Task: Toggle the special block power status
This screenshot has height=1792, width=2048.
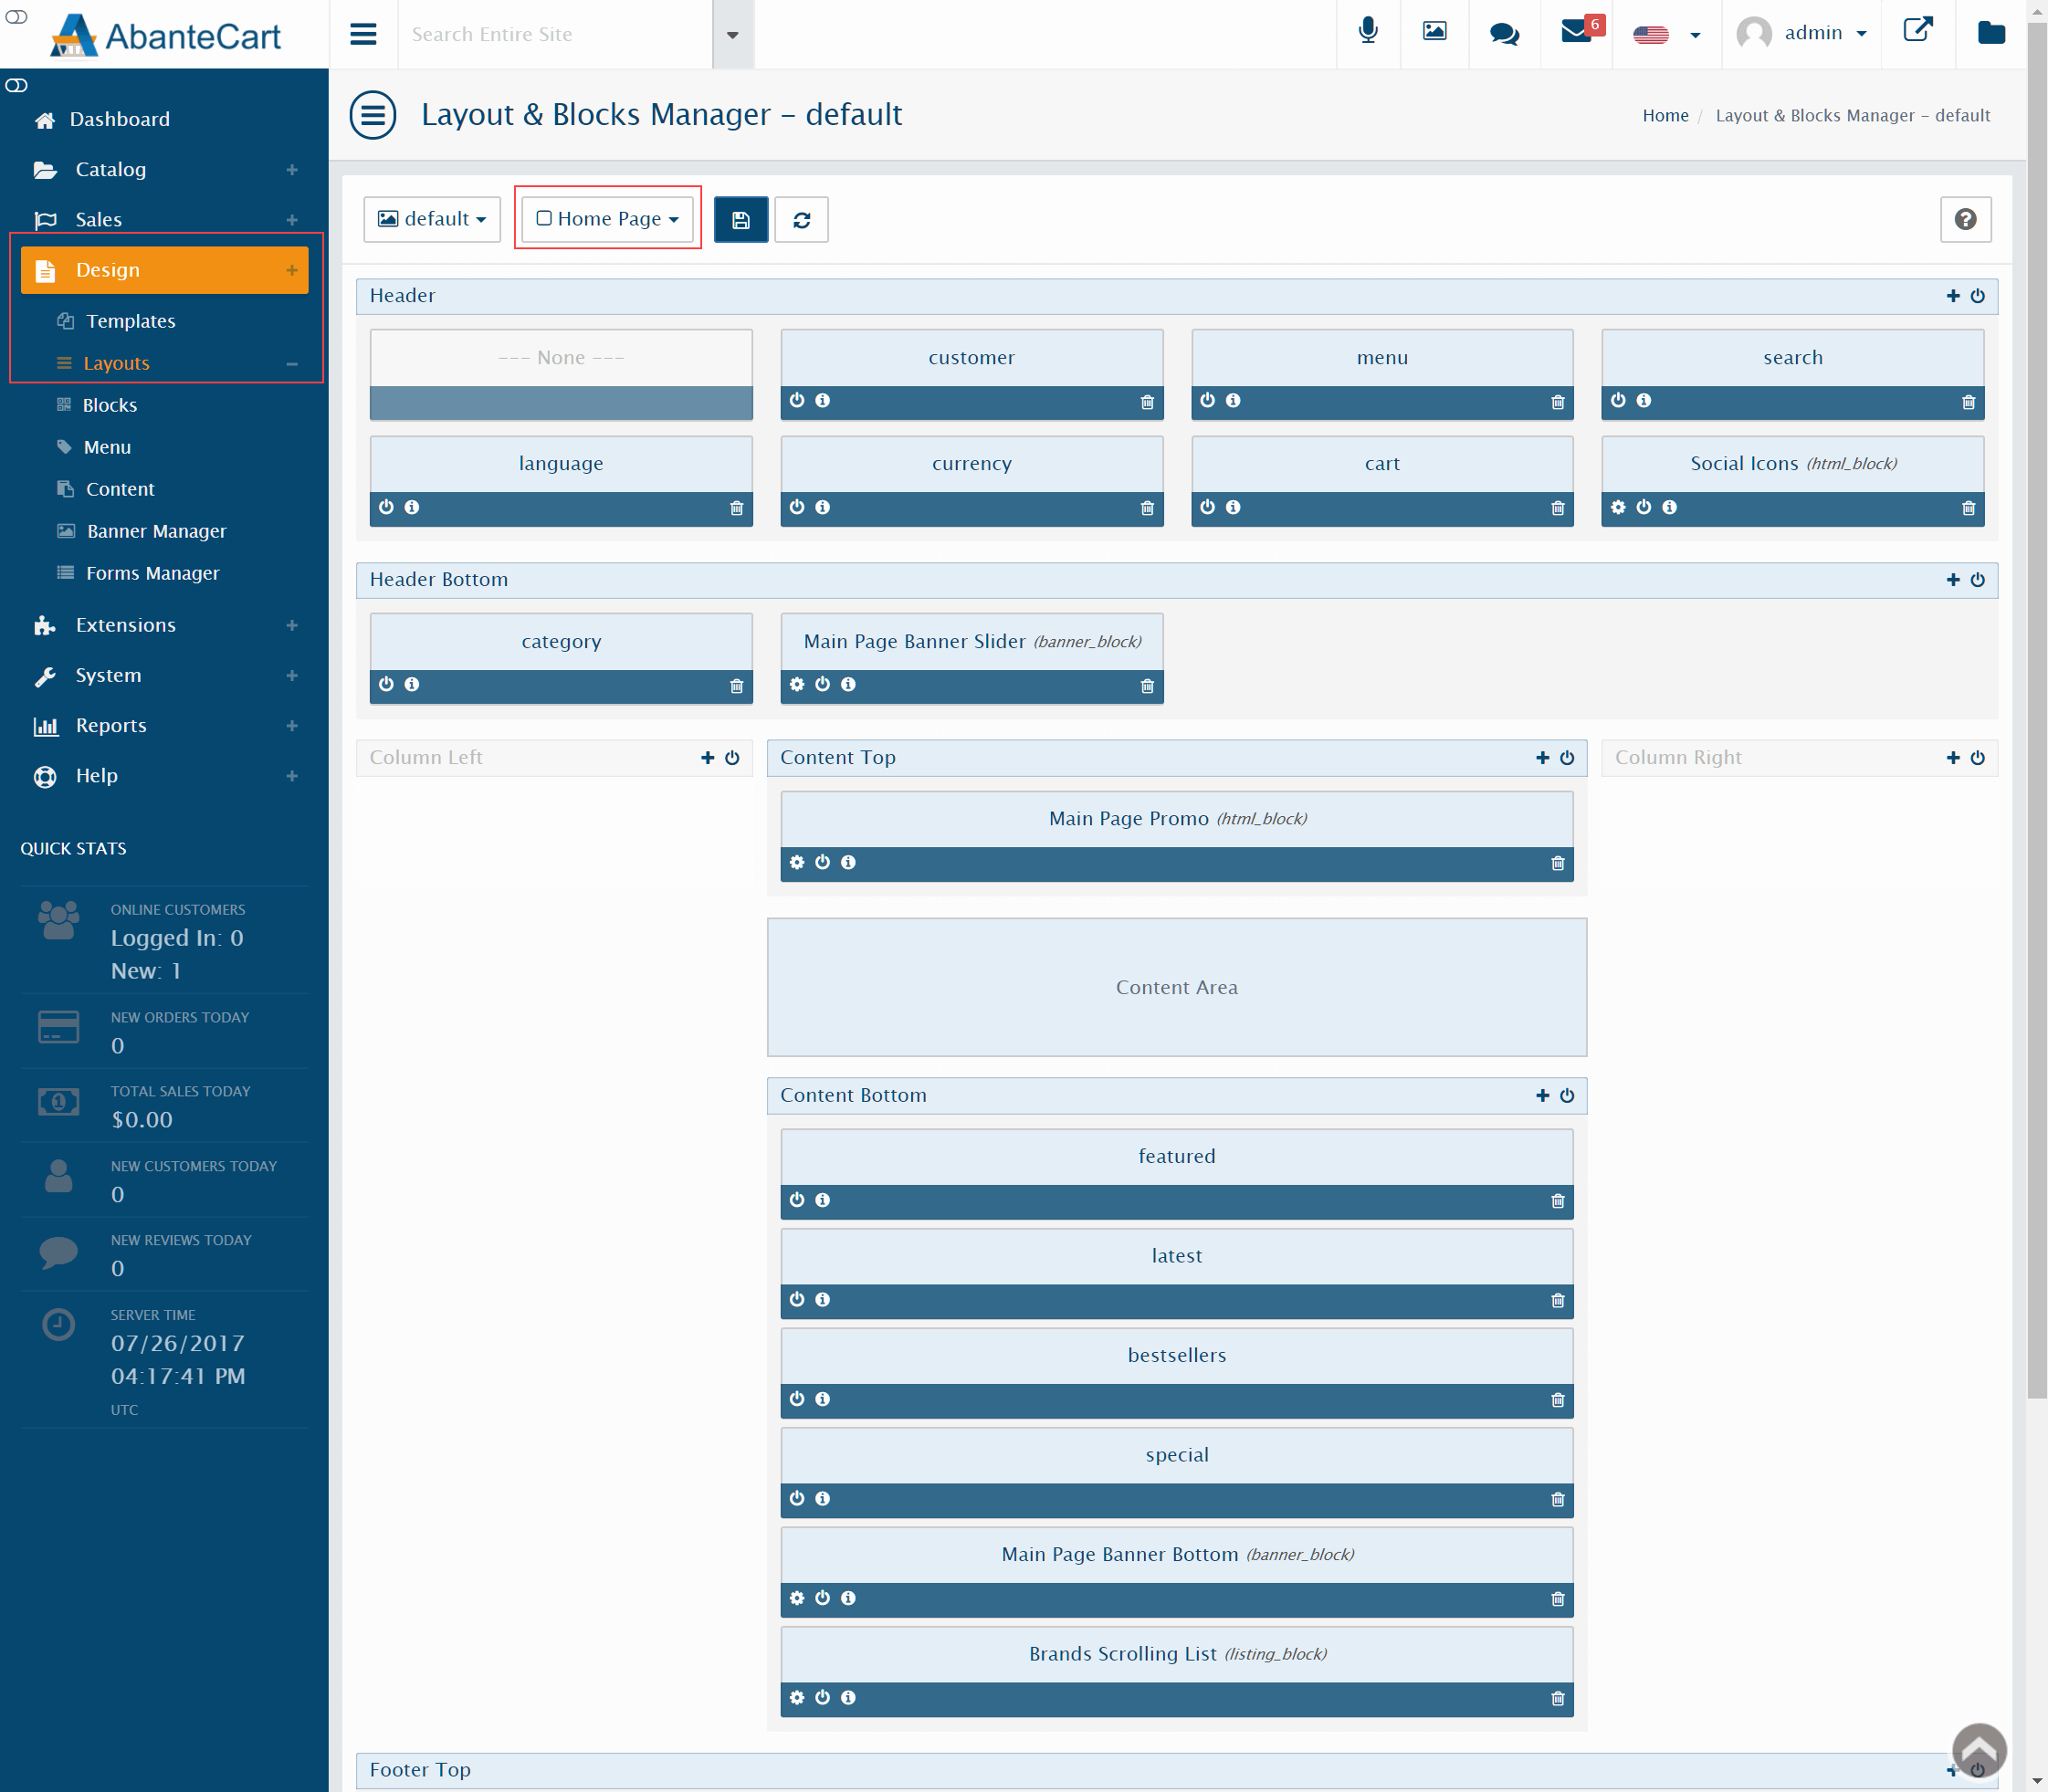Action: (797, 1498)
